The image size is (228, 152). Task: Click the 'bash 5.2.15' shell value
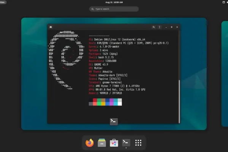tap(106, 57)
